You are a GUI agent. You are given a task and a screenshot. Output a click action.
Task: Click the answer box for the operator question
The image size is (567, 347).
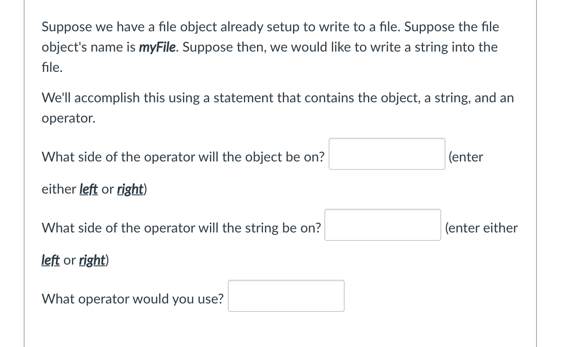[x=286, y=295]
